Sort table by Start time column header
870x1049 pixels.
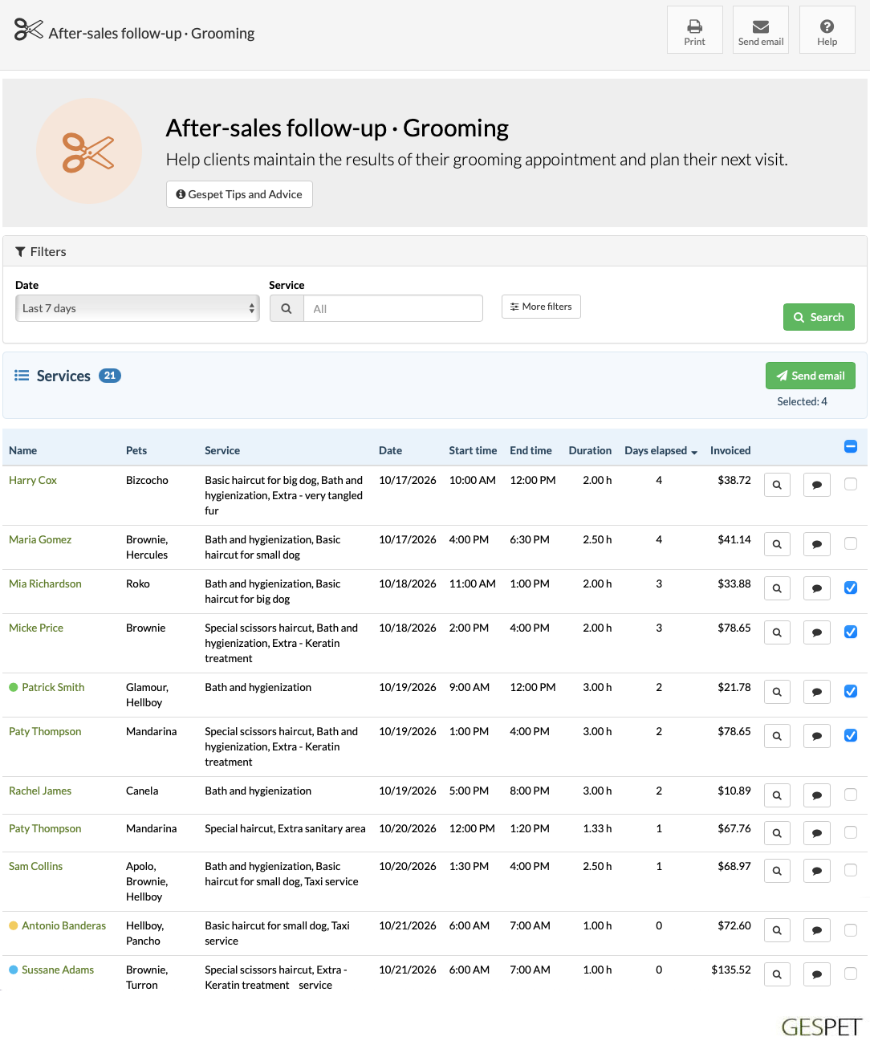pyautogui.click(x=473, y=450)
